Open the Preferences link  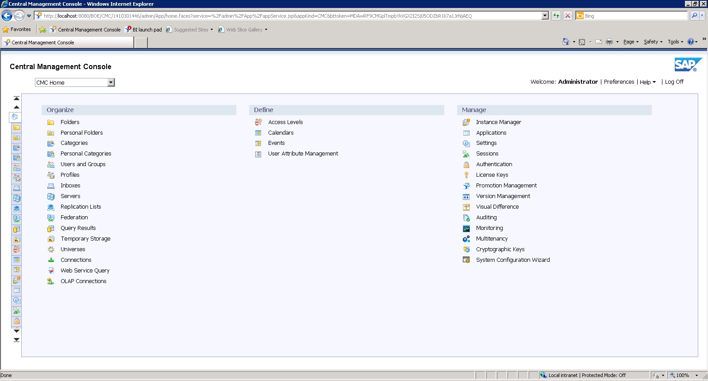tap(619, 82)
